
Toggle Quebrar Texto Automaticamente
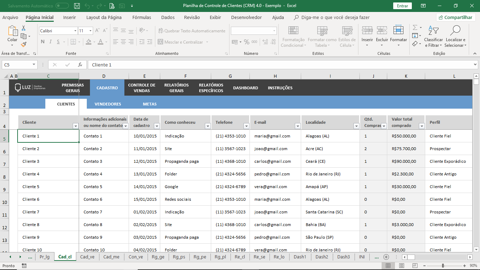[192, 31]
